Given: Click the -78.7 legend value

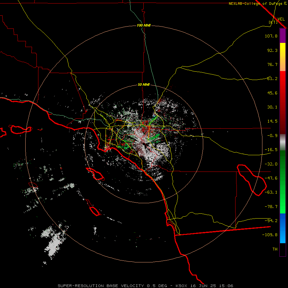Looking at the screenshot, I should click(x=271, y=207).
